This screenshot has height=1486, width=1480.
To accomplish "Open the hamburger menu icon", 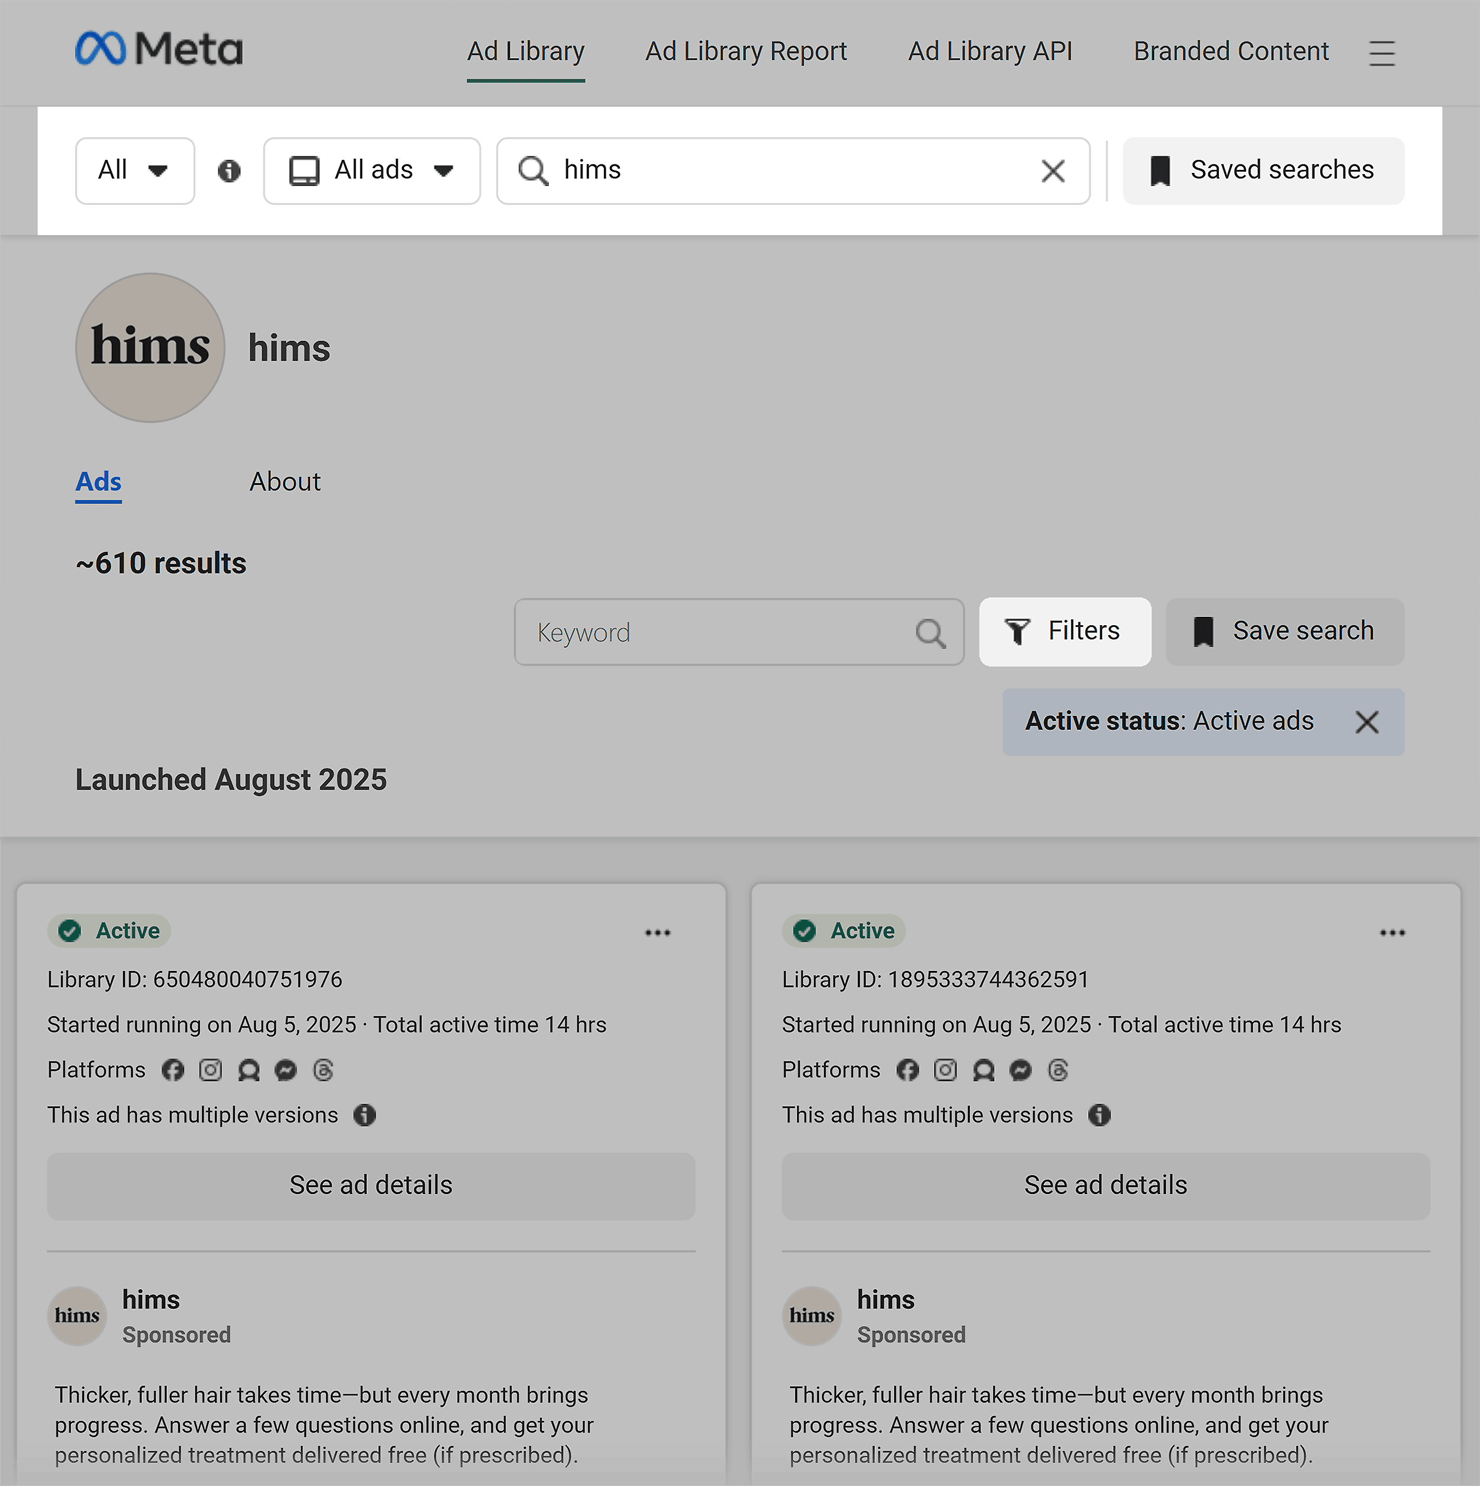I will (x=1382, y=53).
